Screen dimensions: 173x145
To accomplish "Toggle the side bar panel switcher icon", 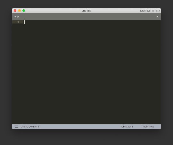I will (16, 127).
